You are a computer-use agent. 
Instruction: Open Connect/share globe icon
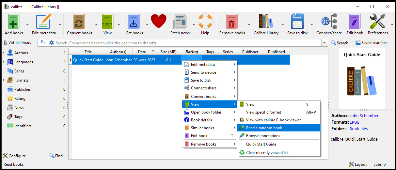pos(329,22)
